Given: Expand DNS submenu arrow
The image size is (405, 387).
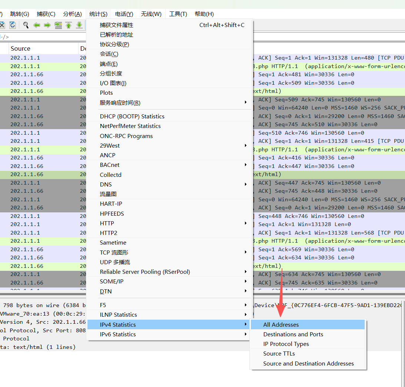Looking at the screenshot, I should [246, 185].
